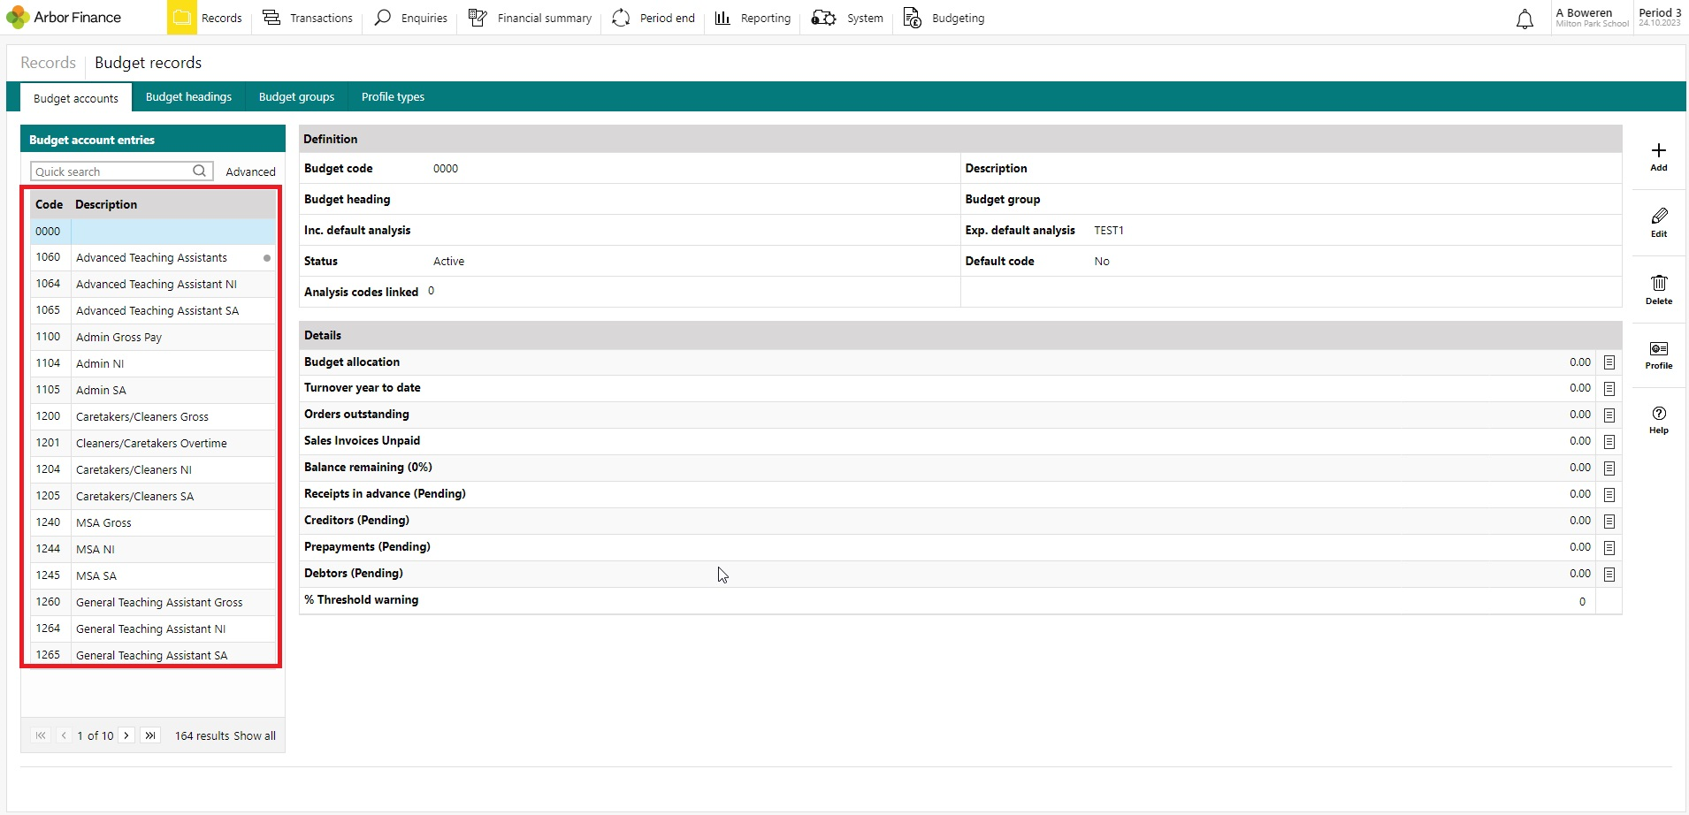Viewport: 1689px width, 815px height.
Task: Open the Help question mark icon
Action: pos(1659,414)
